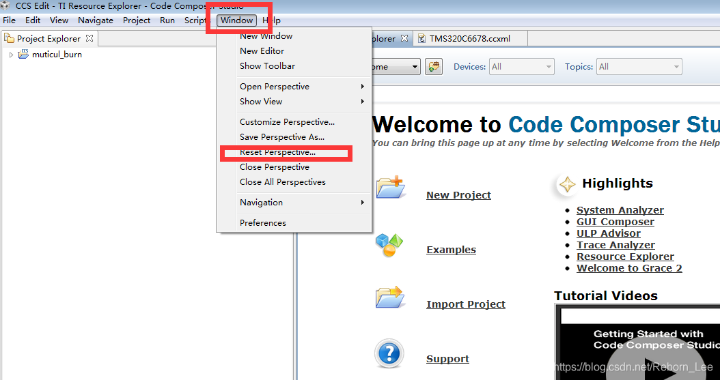Viewport: 720px width, 380px height.
Task: Open the GUI Composer link
Action: coord(615,222)
